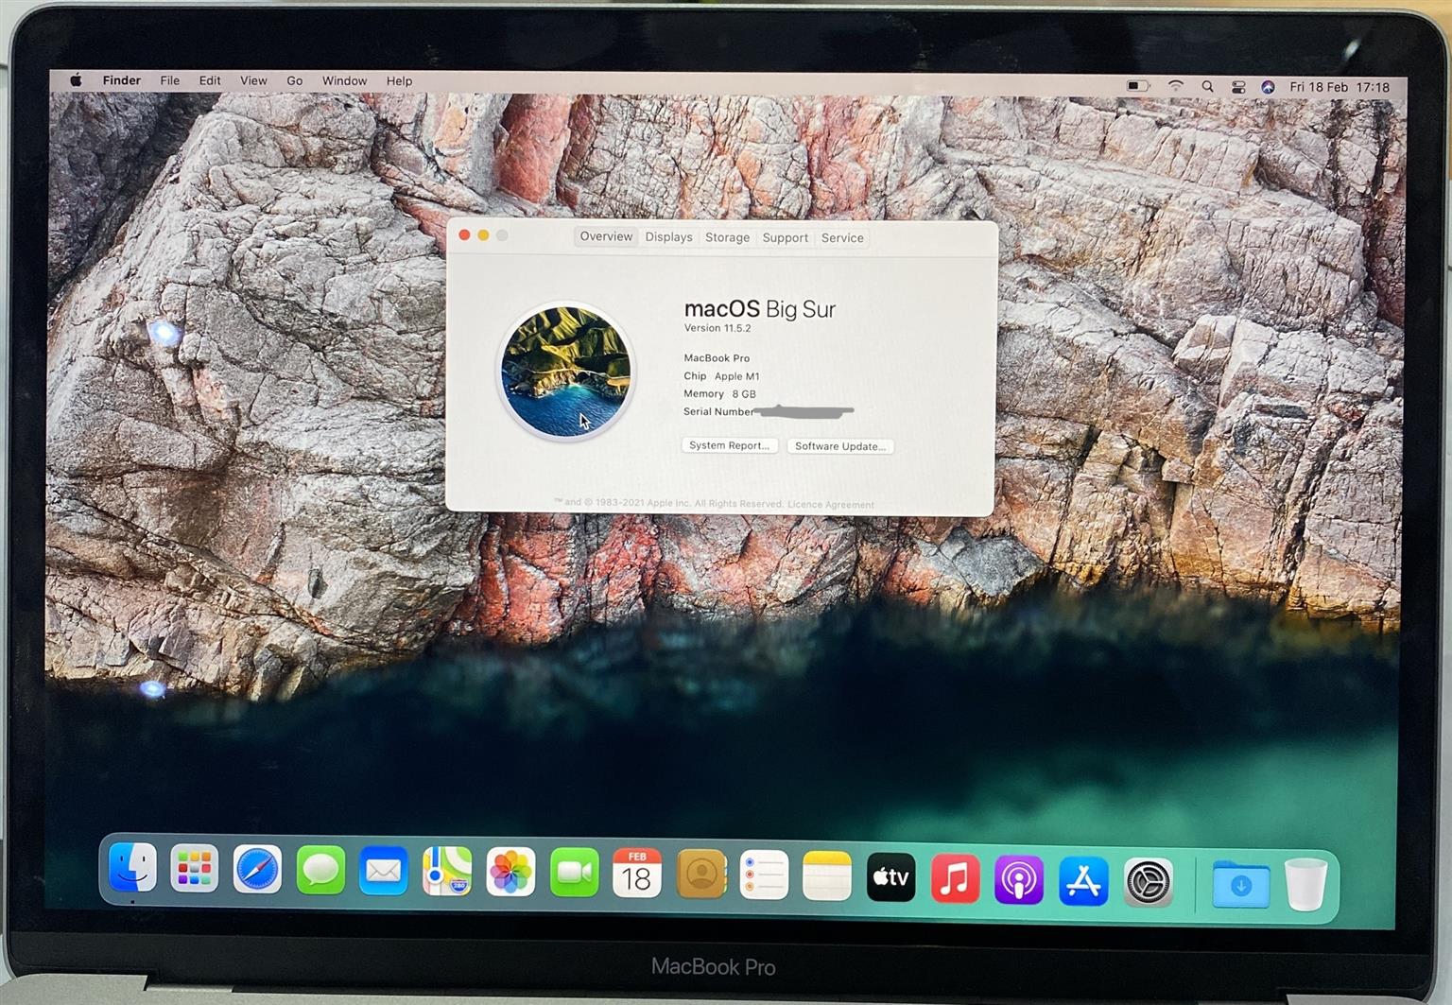Open the Photos app icon

[510, 872]
